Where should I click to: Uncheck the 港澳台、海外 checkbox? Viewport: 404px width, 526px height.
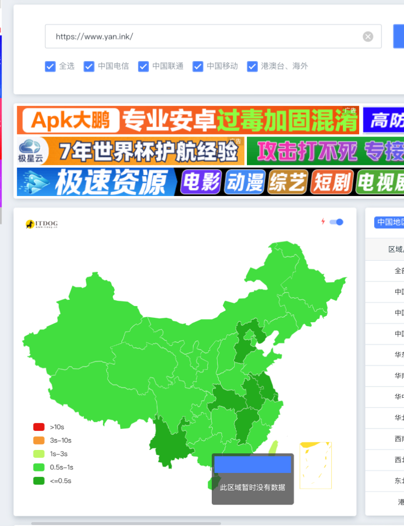pyautogui.click(x=252, y=66)
